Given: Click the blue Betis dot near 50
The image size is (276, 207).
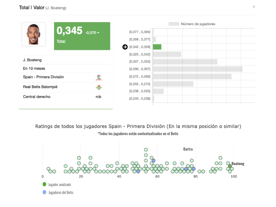Looking at the screenshot, I should click(x=138, y=171).
